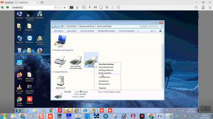Open local Windows Start button
213x119 pixels.
pos(4,116)
